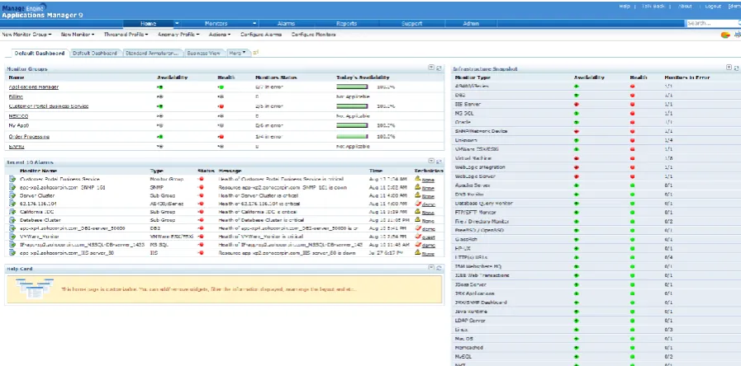Click the refresh icon of Help Card widget

pyautogui.click(x=439, y=268)
